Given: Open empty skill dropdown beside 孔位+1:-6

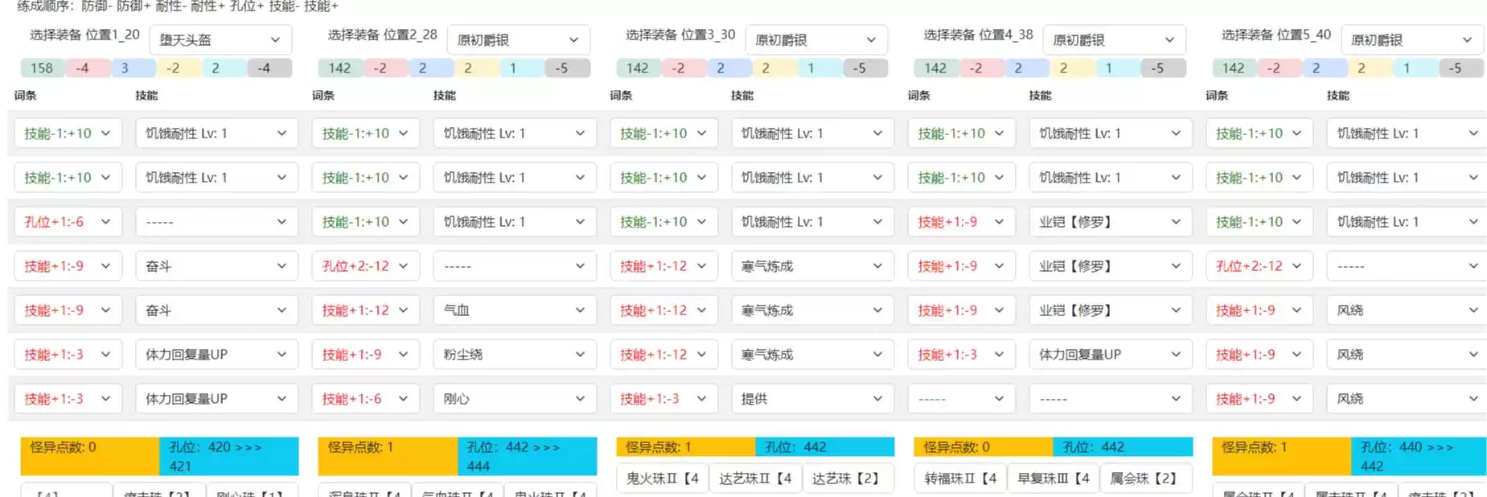Looking at the screenshot, I should tap(216, 222).
